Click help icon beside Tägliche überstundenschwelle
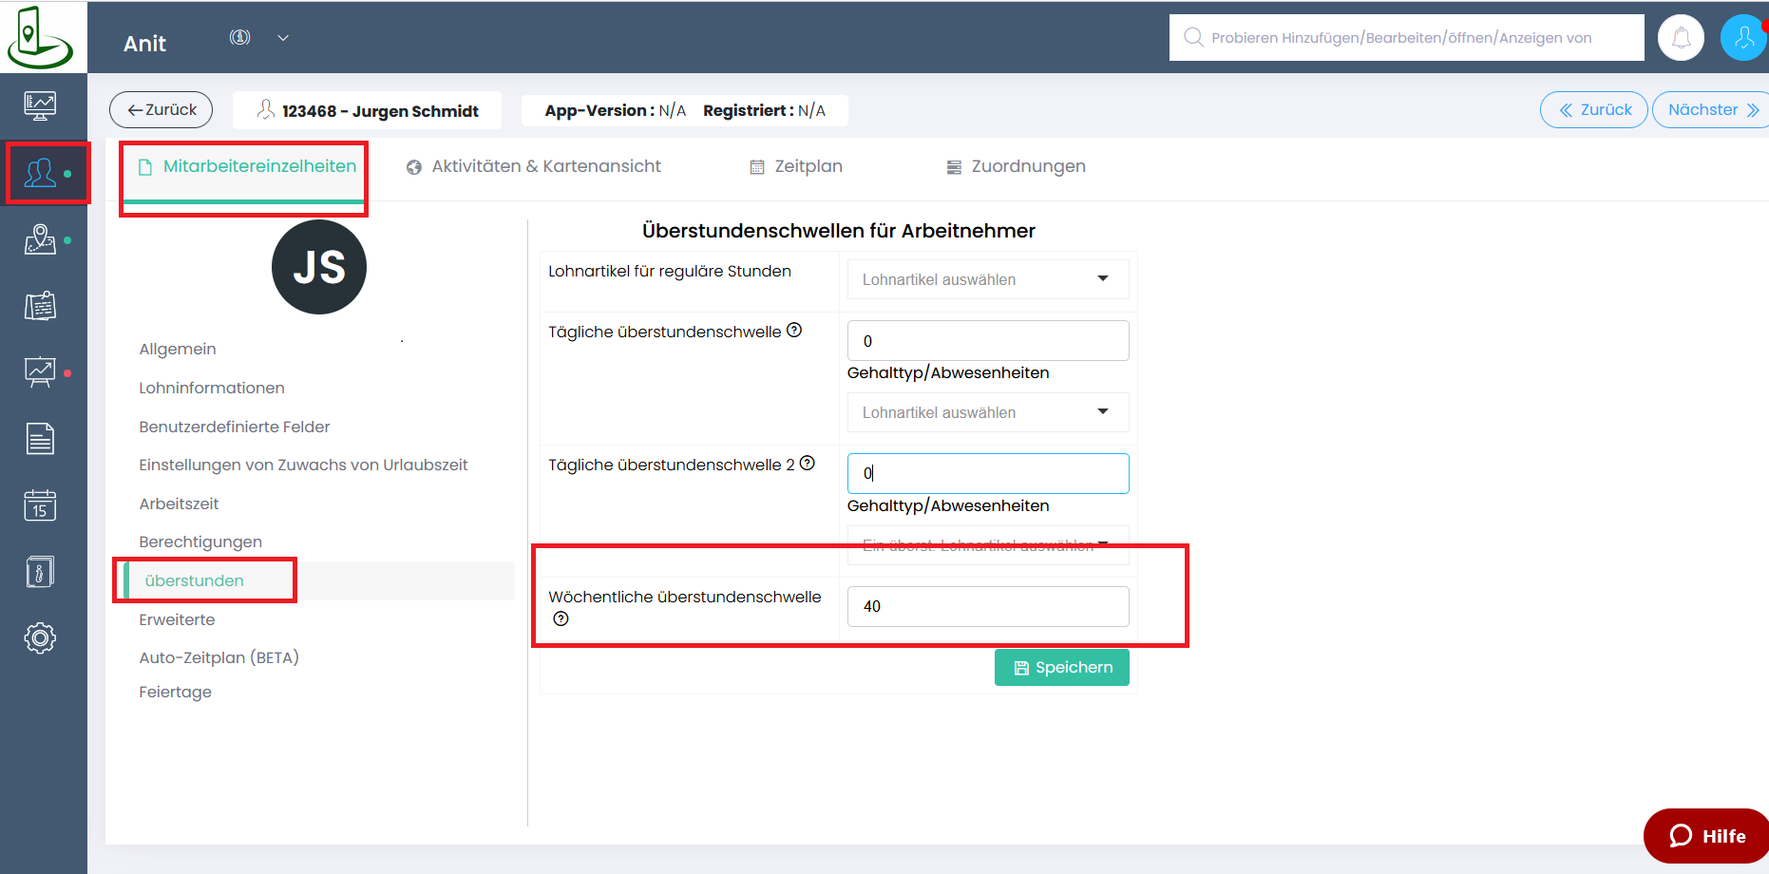The height and width of the screenshot is (874, 1769). tap(794, 331)
